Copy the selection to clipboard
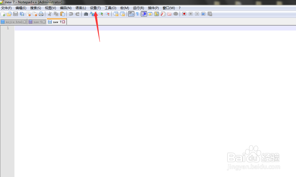This screenshot has width=296, height=177. click(x=55, y=14)
